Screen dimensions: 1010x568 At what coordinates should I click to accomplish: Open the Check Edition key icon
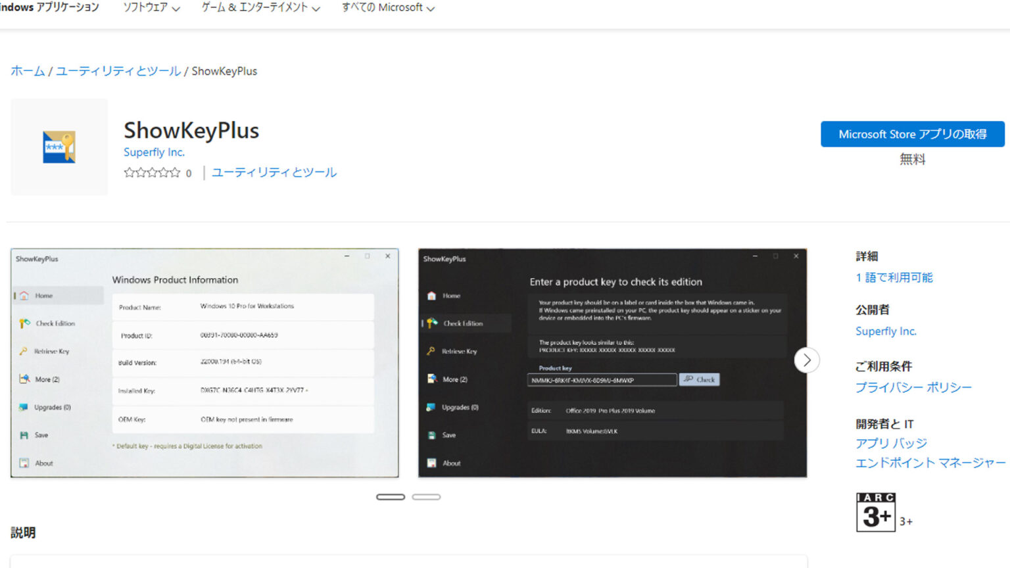coord(24,323)
